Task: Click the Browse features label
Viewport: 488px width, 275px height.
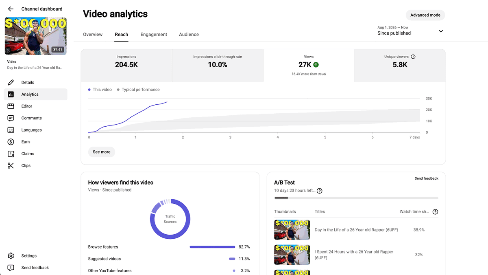Action: tap(103, 247)
